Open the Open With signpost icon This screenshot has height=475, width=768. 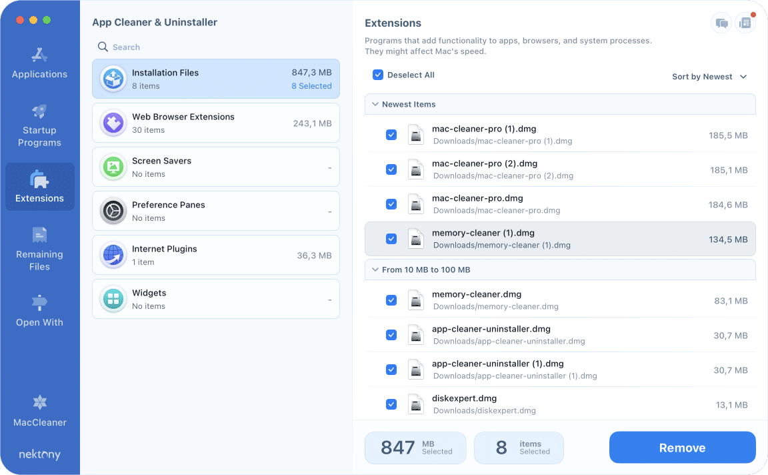click(x=39, y=302)
